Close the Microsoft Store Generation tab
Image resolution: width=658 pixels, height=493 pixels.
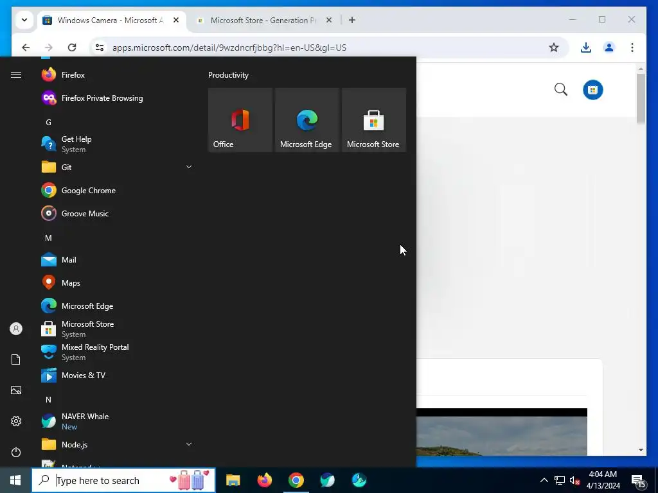pos(329,20)
